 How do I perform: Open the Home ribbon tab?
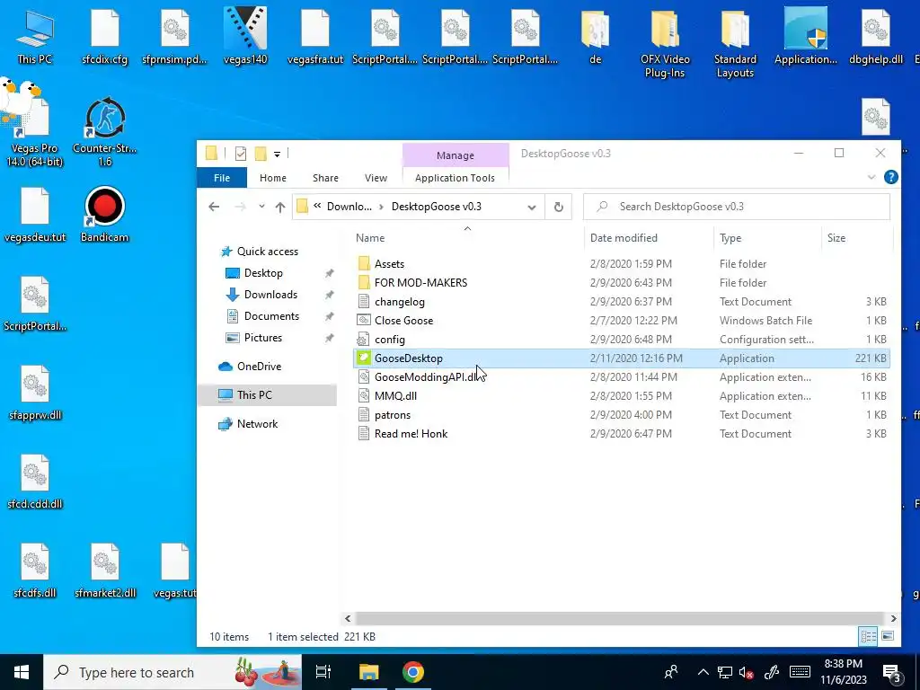(273, 178)
